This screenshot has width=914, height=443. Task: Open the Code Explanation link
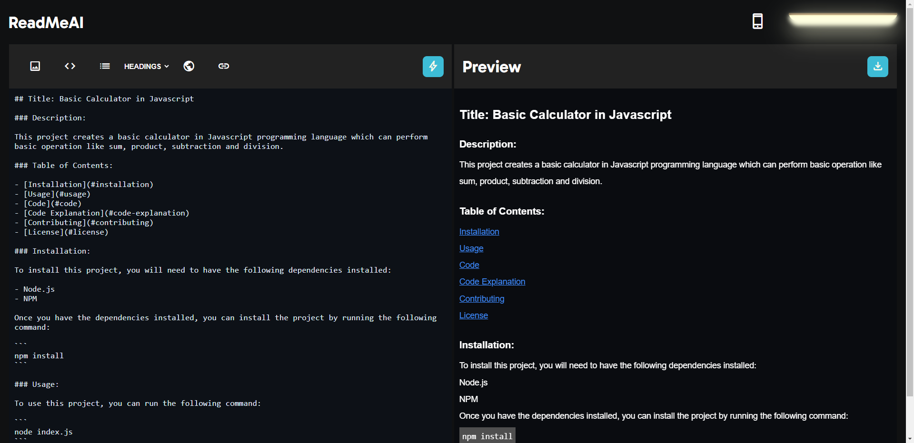(x=492, y=282)
